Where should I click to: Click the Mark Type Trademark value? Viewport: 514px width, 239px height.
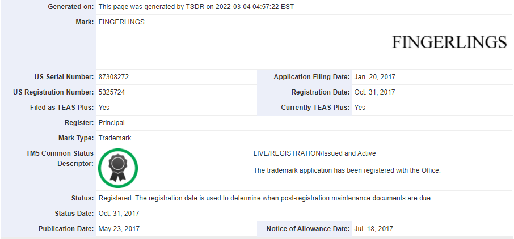115,138
